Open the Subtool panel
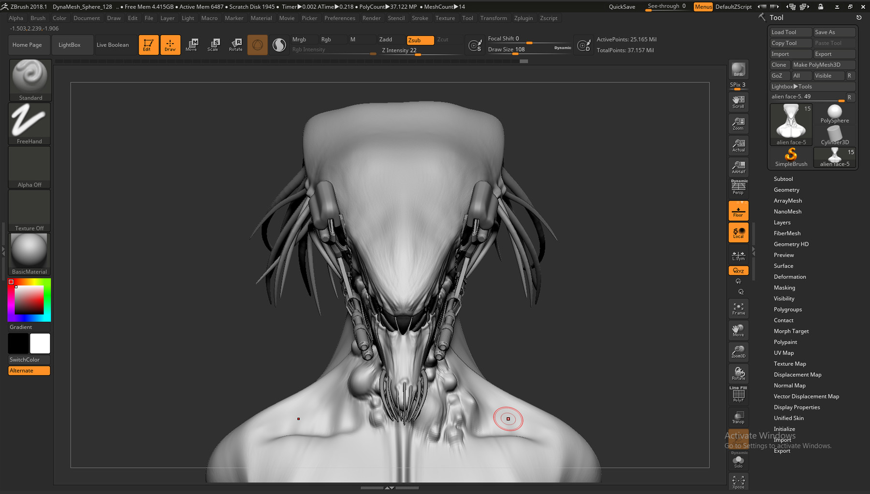The image size is (870, 494). click(x=783, y=178)
